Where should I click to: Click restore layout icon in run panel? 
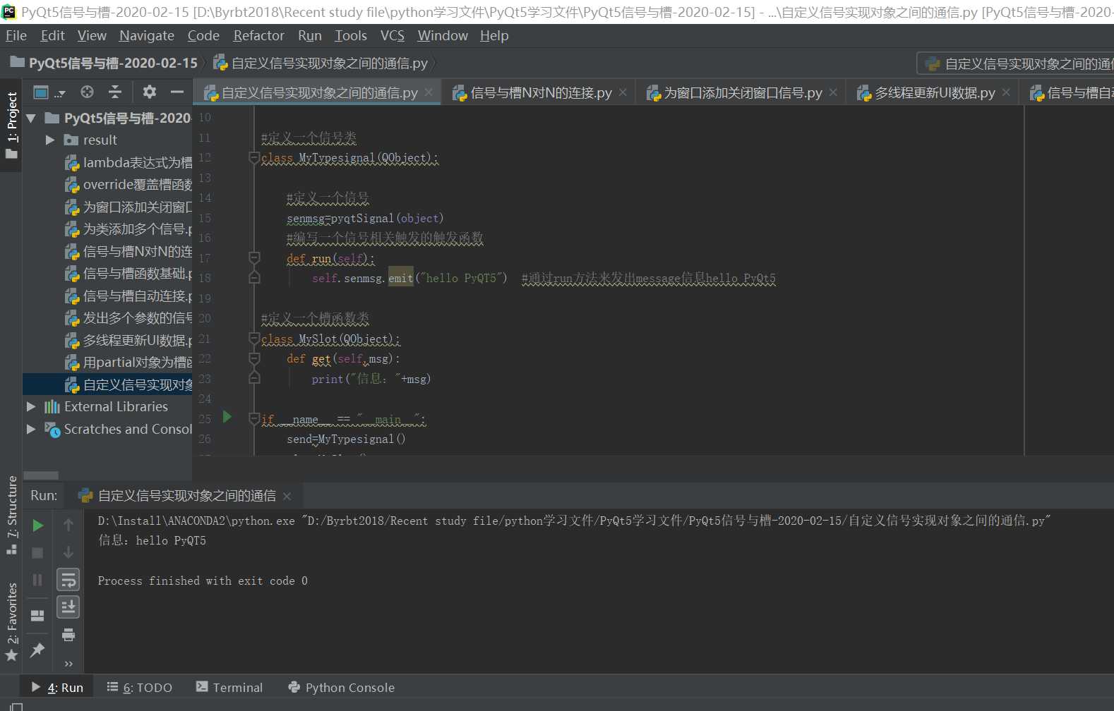38,616
